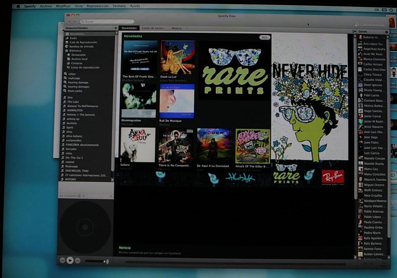Skip to next track button
The image size is (397, 278).
click(x=77, y=260)
